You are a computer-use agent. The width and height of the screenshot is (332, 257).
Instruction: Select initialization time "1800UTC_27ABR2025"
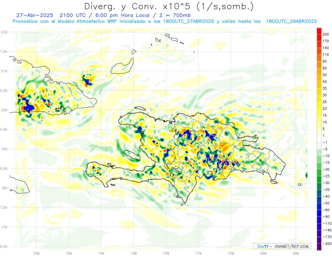coord(189,21)
